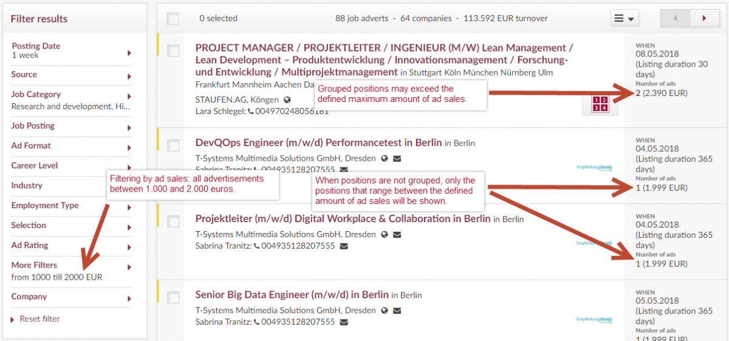Click 'from 1000 till 2000 EUR' filter value
This screenshot has width=729, height=341.
click(56, 277)
